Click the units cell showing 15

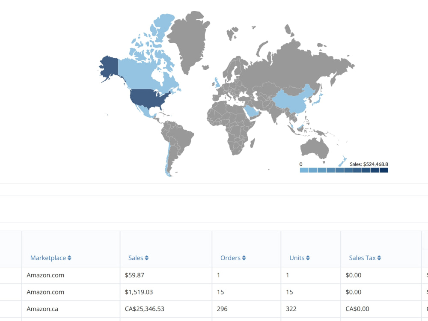click(311, 292)
